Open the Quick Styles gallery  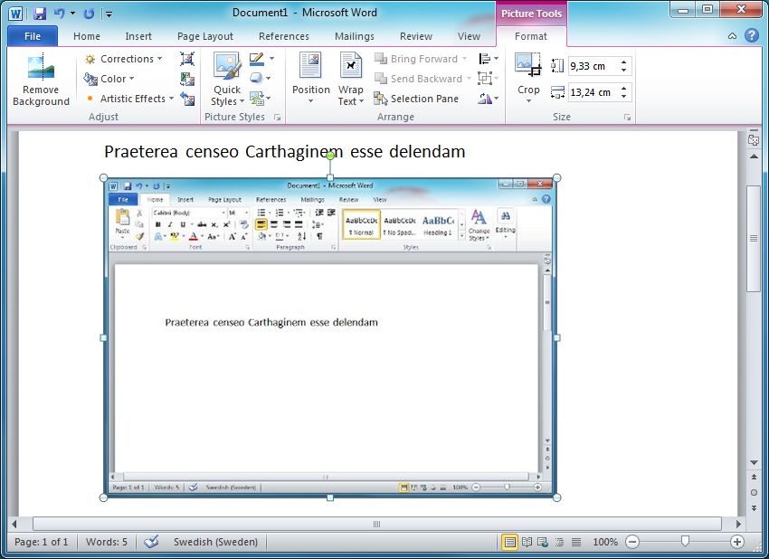pos(227,80)
